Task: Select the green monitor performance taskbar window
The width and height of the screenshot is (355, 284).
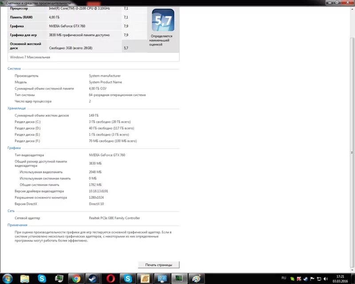Action: point(179,279)
